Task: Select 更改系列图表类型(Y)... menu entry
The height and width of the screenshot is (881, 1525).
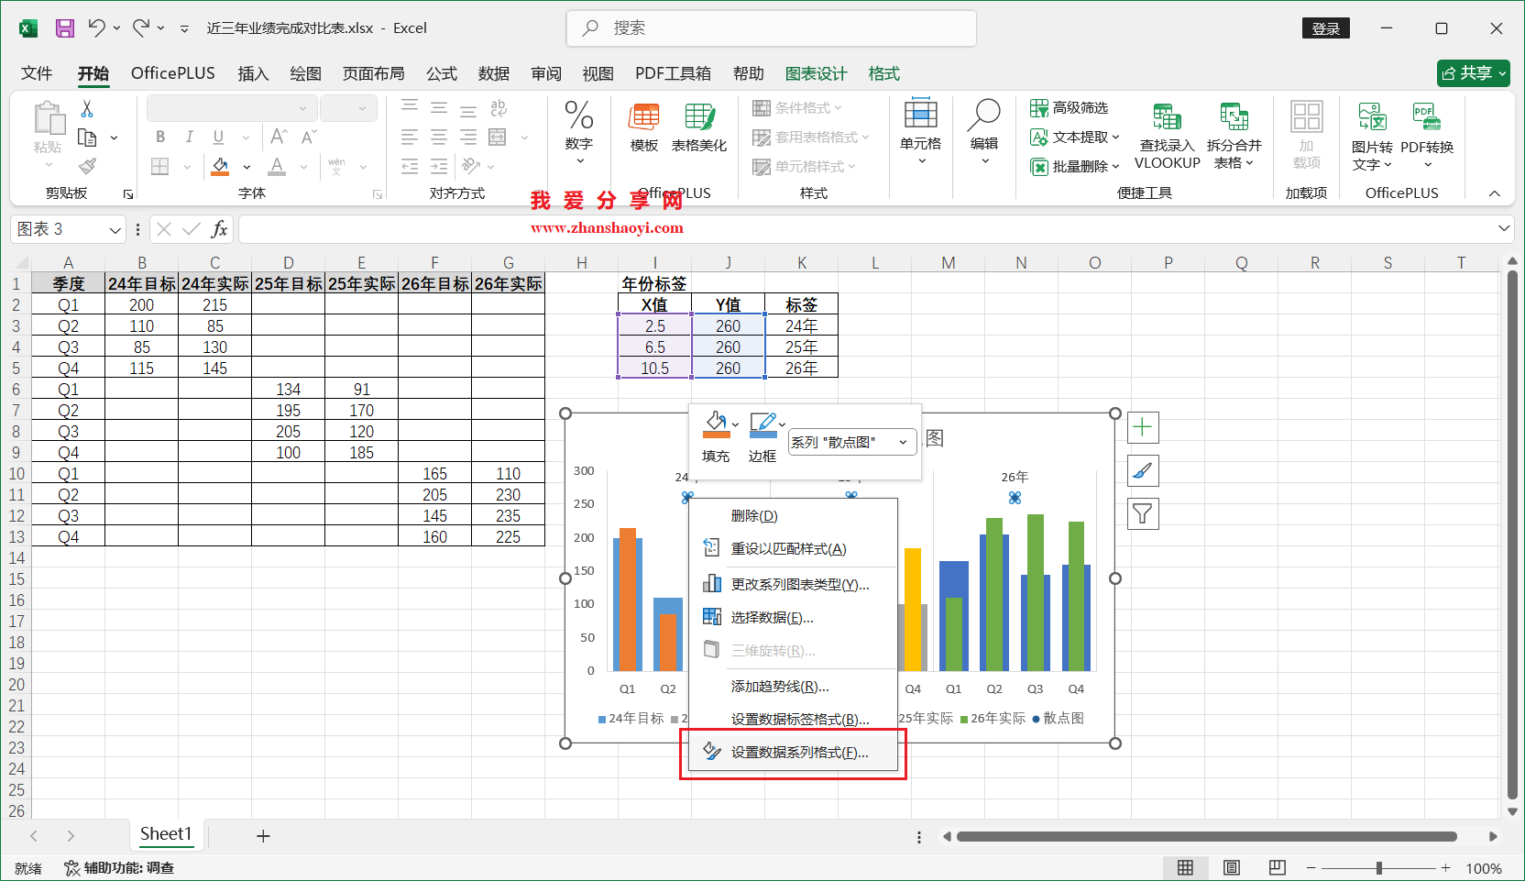Action: pyautogui.click(x=793, y=585)
